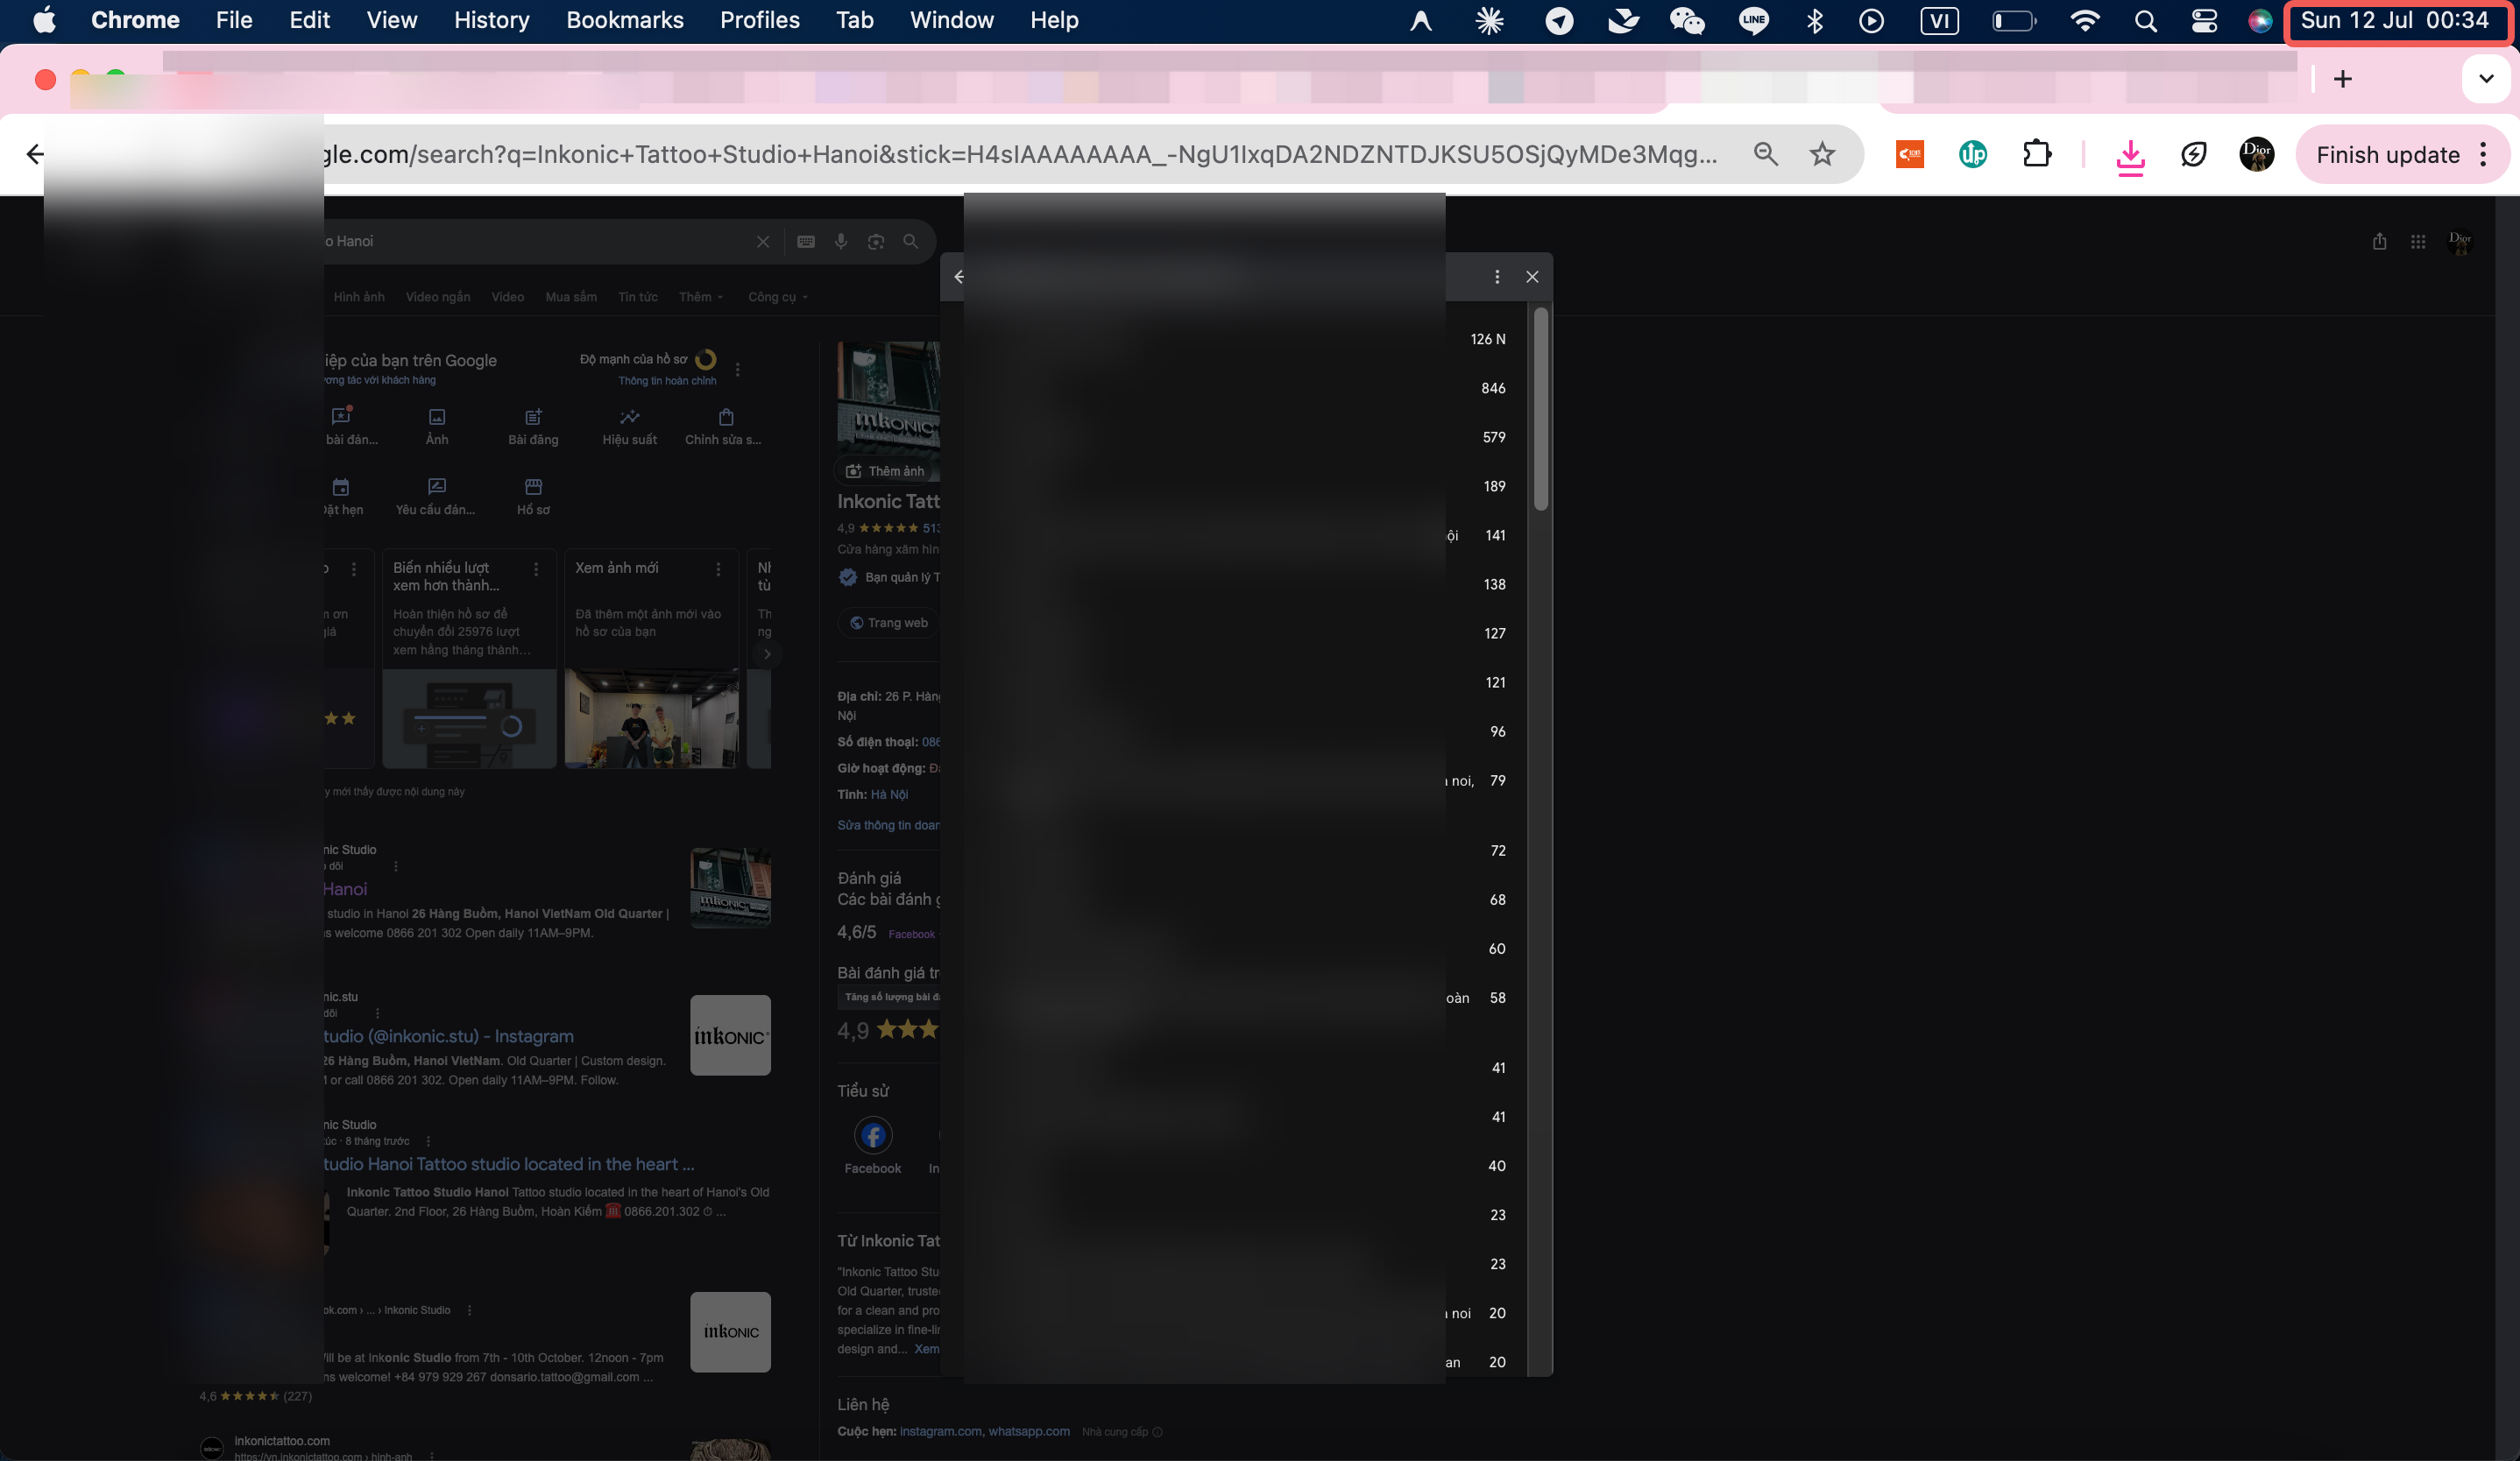The width and height of the screenshot is (2520, 1461).
Task: Open the Google apps grid
Action: [2418, 242]
